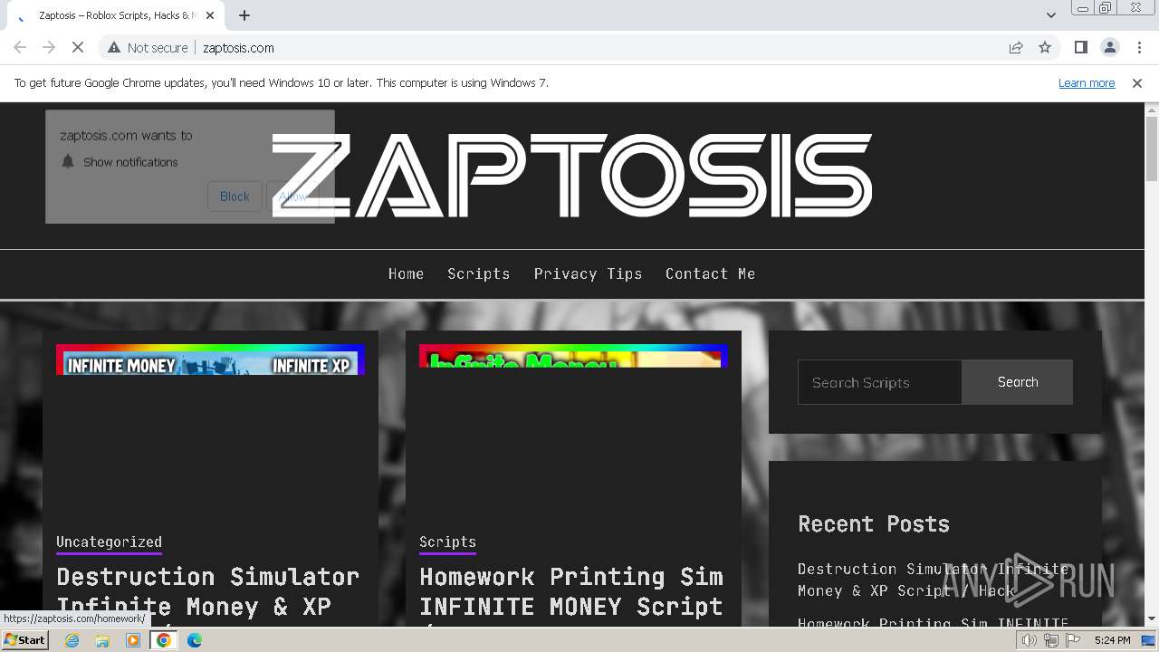Open recent post Destruction Simulator Infinite Money
The image size is (1159, 652).
click(934, 580)
